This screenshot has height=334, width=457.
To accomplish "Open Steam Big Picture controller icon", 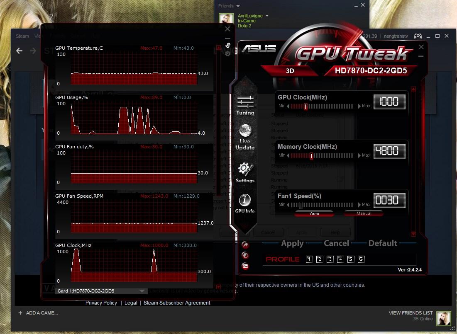I will 418,36.
